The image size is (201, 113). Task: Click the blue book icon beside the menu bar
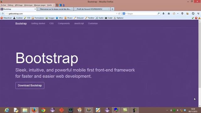[x=60, y=5]
